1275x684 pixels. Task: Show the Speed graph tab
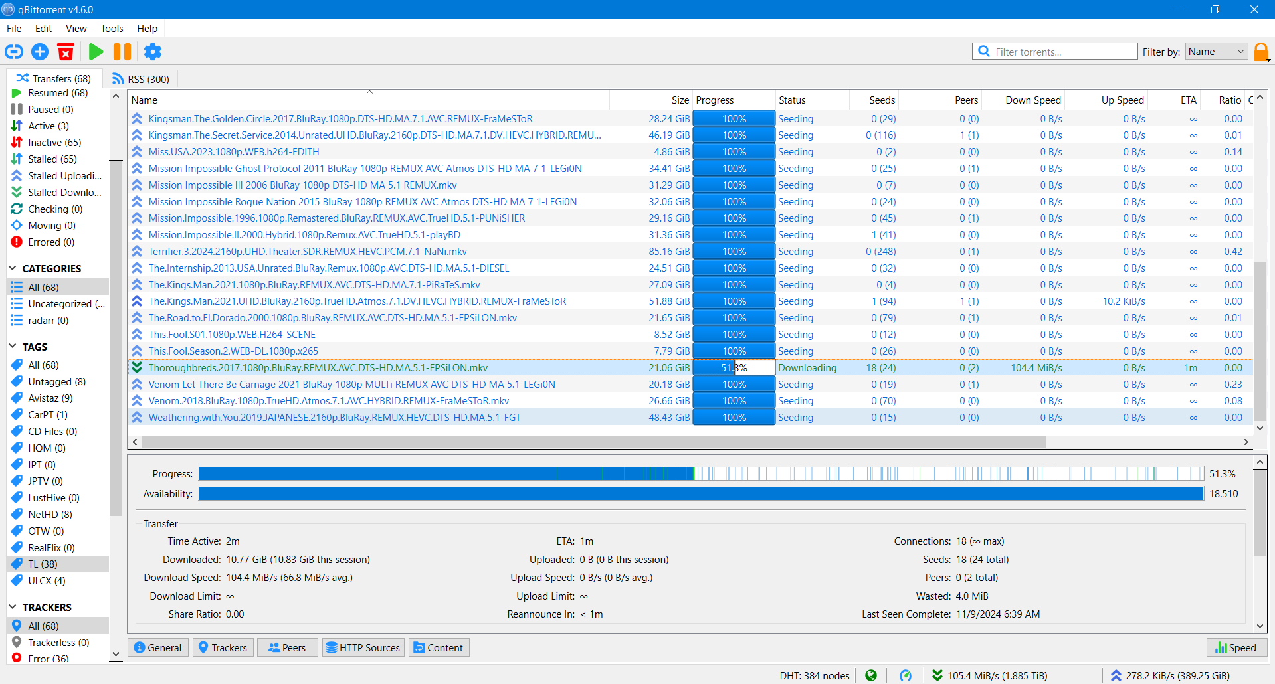click(1236, 647)
